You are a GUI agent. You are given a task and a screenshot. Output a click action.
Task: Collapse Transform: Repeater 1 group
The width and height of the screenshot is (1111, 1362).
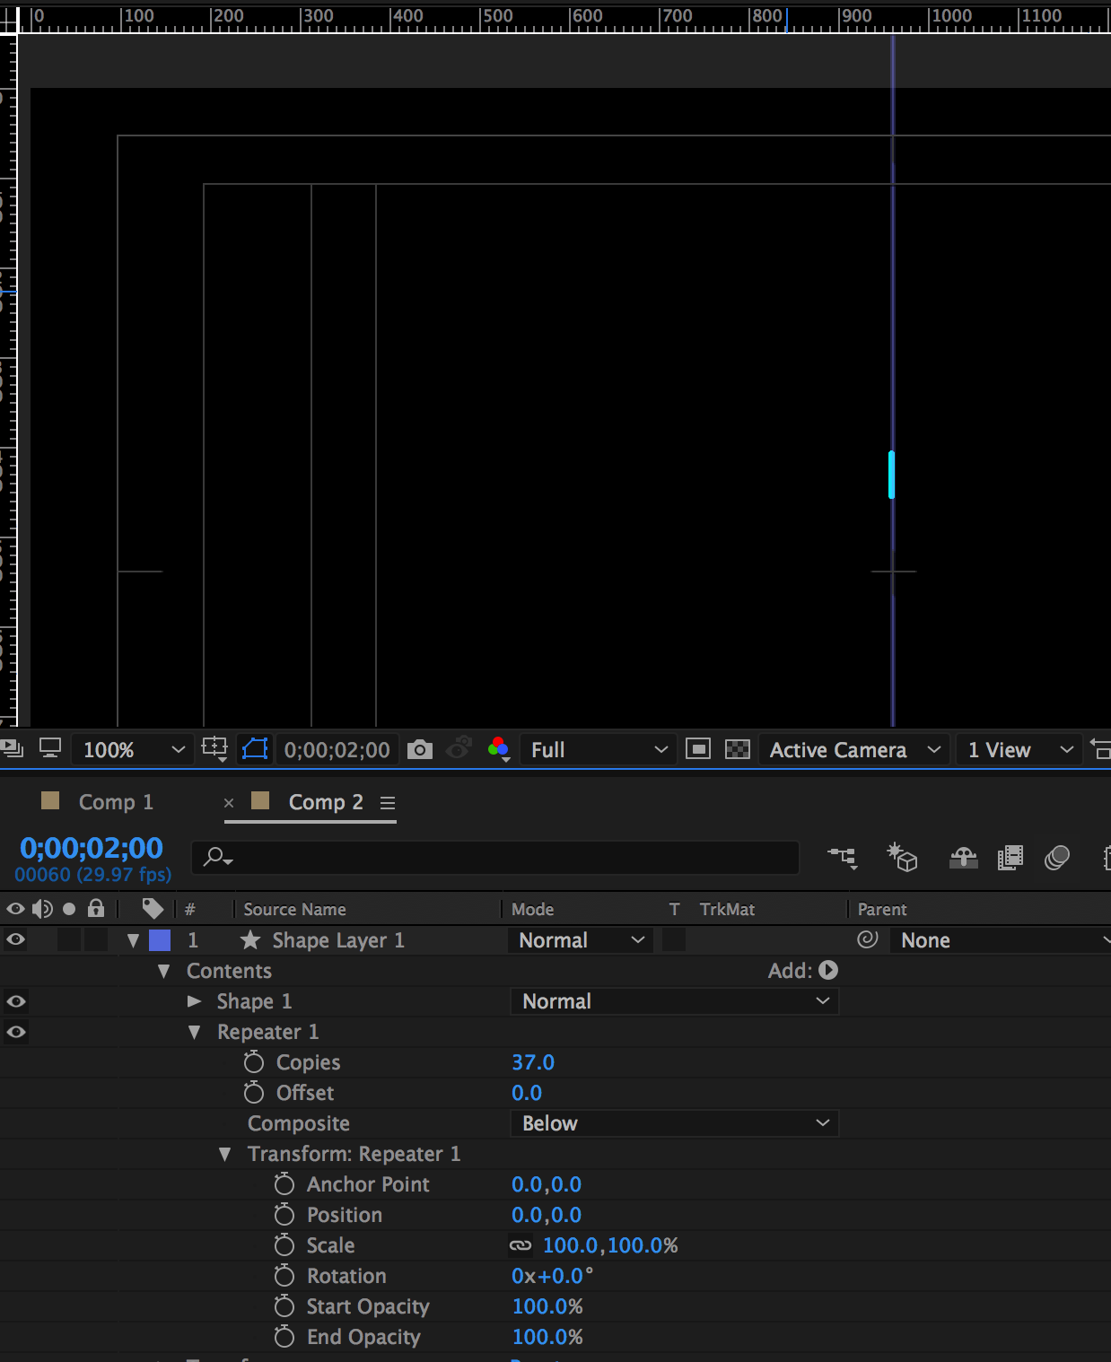coord(224,1154)
